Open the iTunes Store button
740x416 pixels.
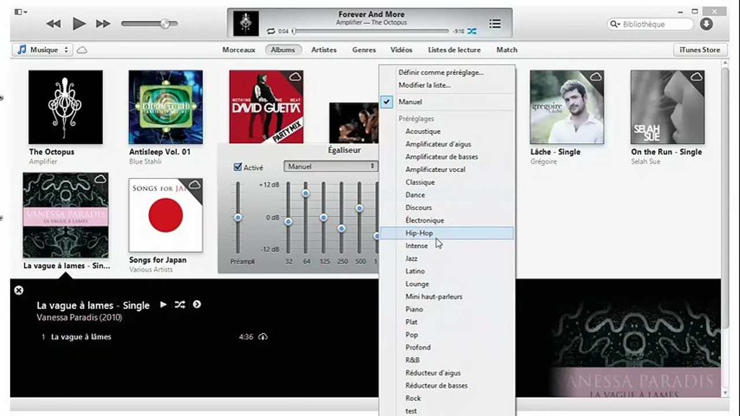(x=700, y=50)
